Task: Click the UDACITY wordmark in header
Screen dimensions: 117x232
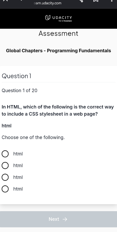Action: pyautogui.click(x=62, y=18)
